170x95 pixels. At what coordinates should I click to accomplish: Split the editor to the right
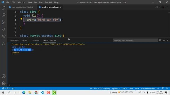click(x=163, y=7)
